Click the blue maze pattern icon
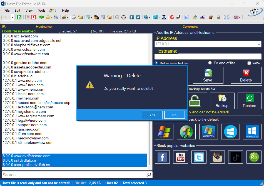Screen dimensions: 264x186 tap(186, 17)
